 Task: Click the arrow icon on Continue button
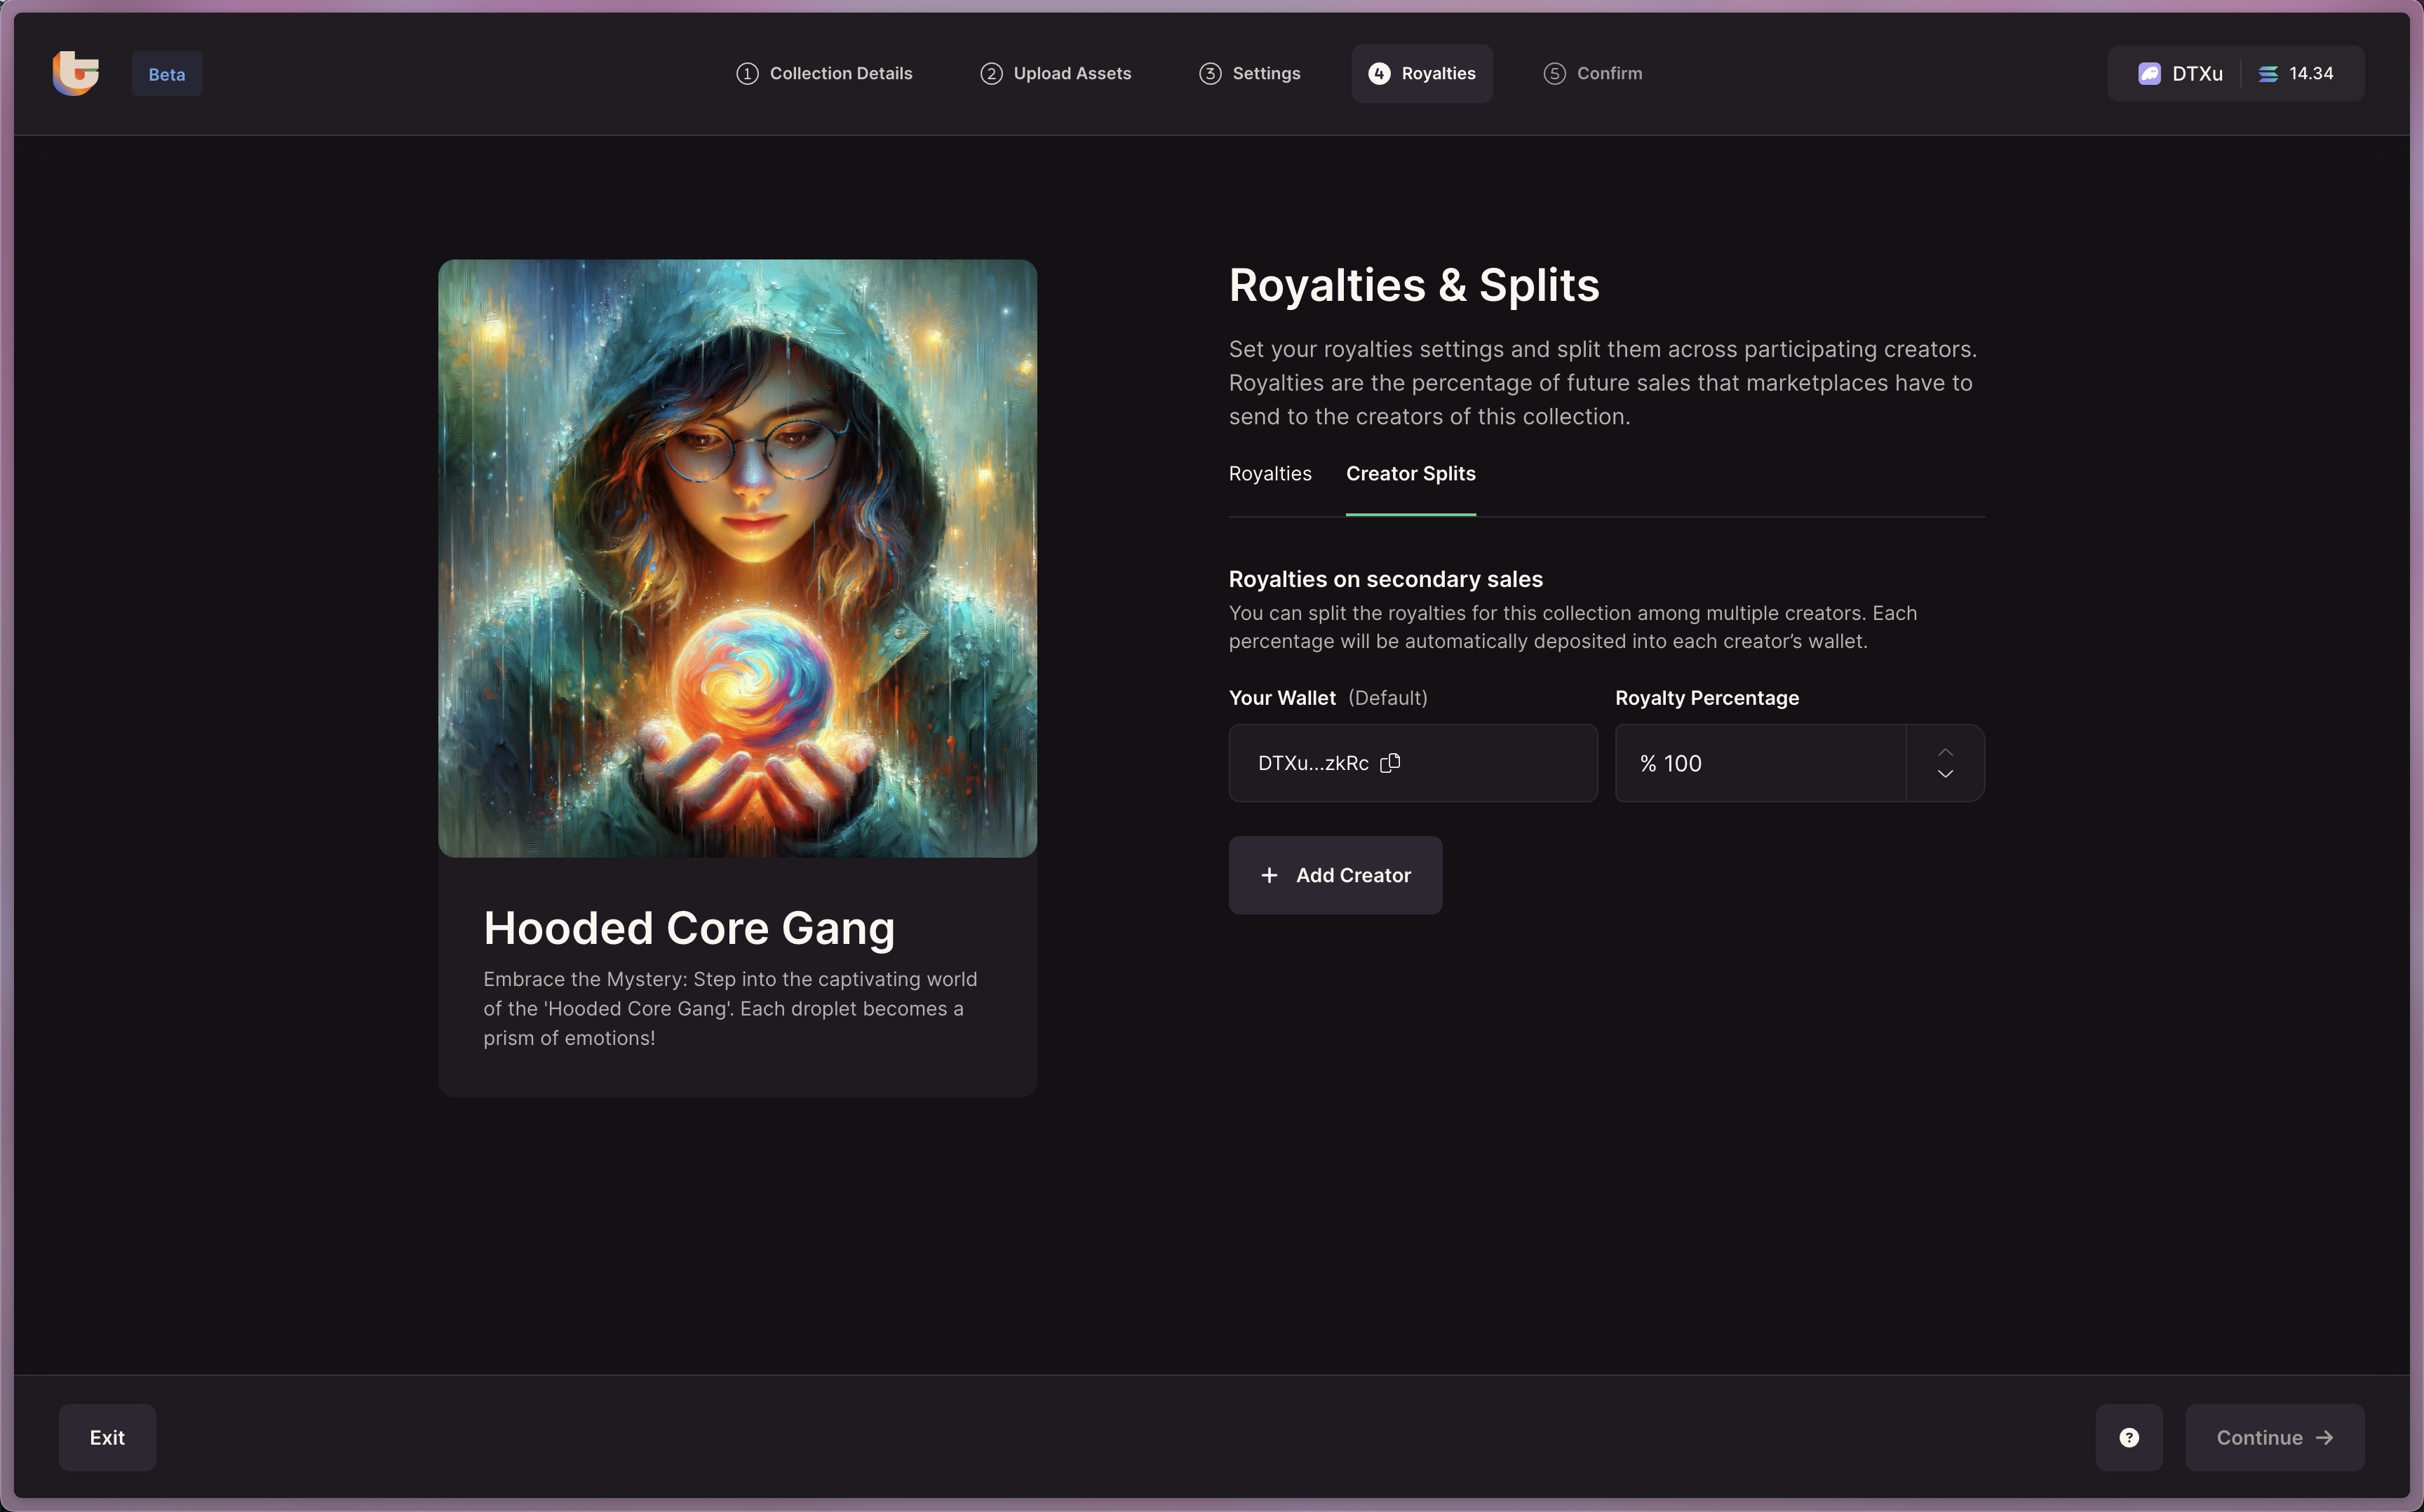point(2324,1437)
